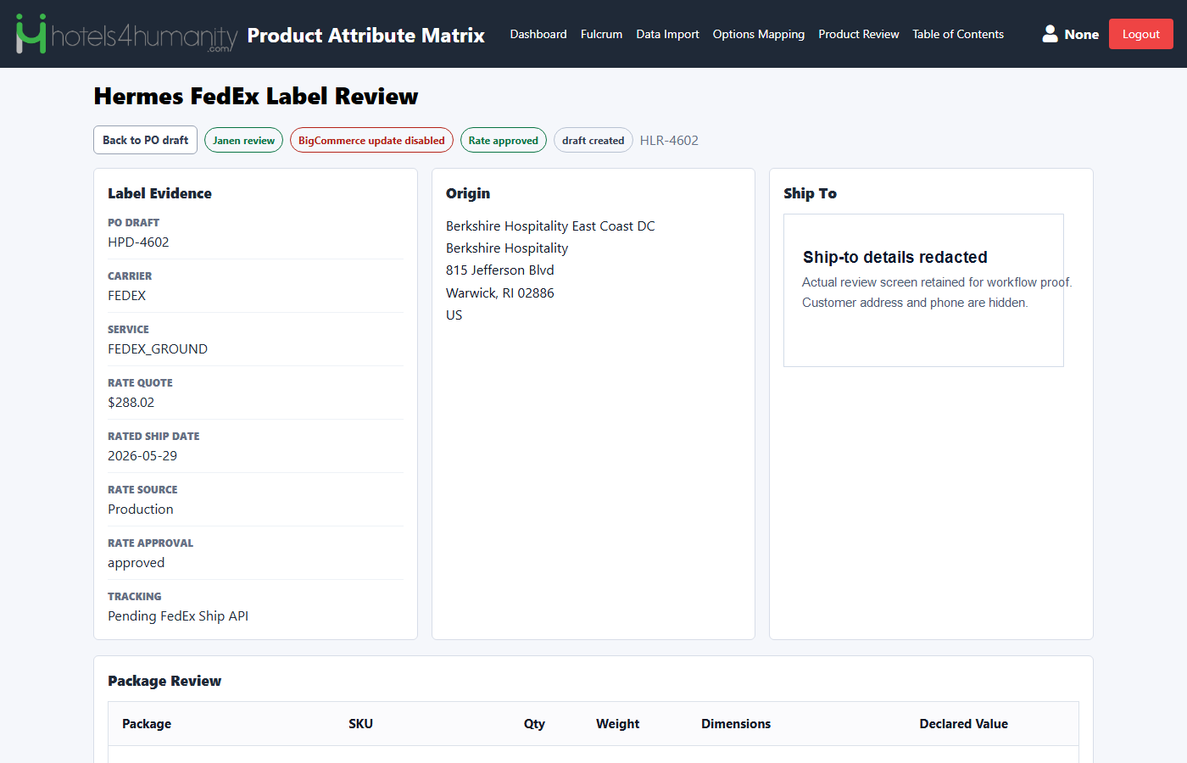Click the BigCommerce update disabled badge
The image size is (1187, 763).
(x=371, y=140)
